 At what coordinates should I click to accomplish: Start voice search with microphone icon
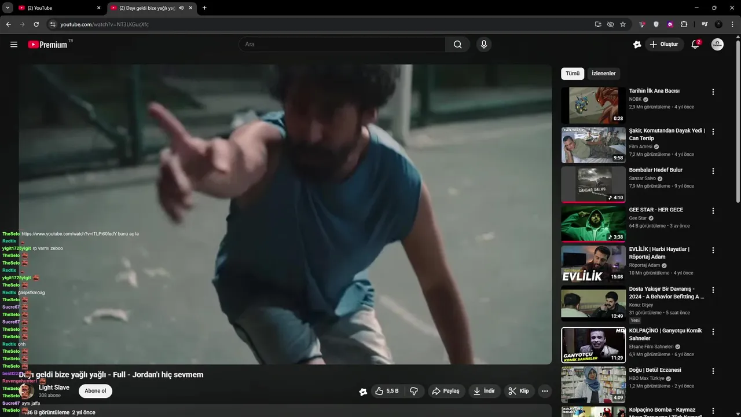coord(484,45)
